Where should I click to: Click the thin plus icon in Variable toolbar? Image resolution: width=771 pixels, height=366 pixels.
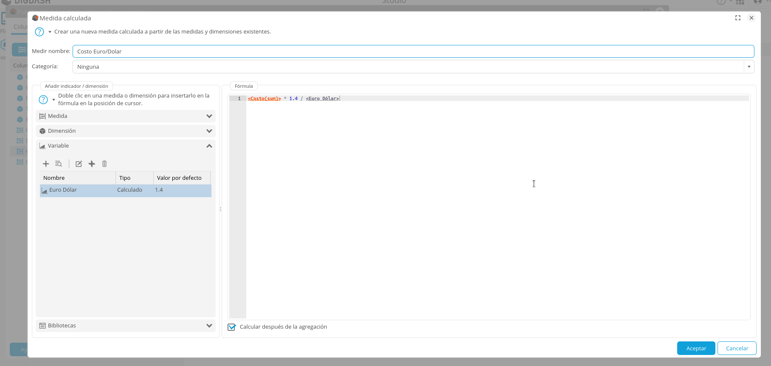tap(46, 164)
